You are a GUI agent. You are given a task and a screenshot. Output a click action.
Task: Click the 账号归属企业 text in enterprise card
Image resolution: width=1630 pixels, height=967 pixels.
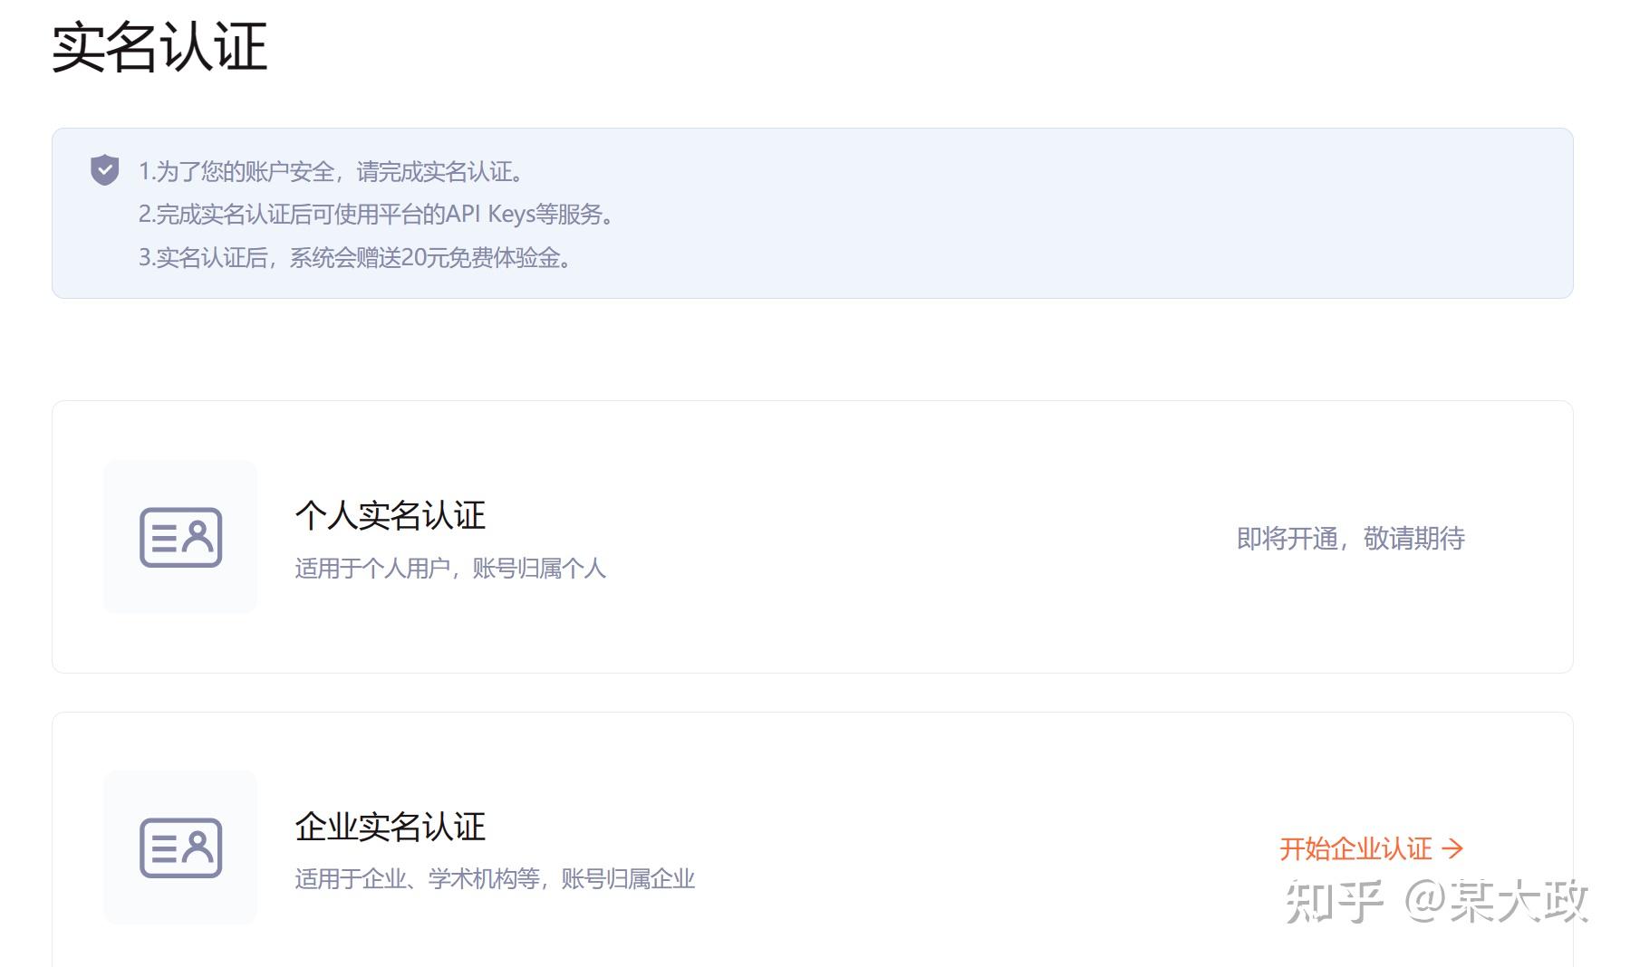628,879
